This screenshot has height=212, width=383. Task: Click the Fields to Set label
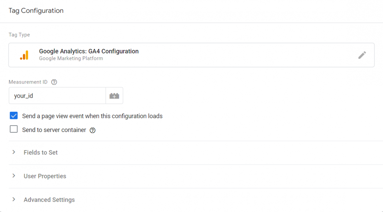point(40,153)
